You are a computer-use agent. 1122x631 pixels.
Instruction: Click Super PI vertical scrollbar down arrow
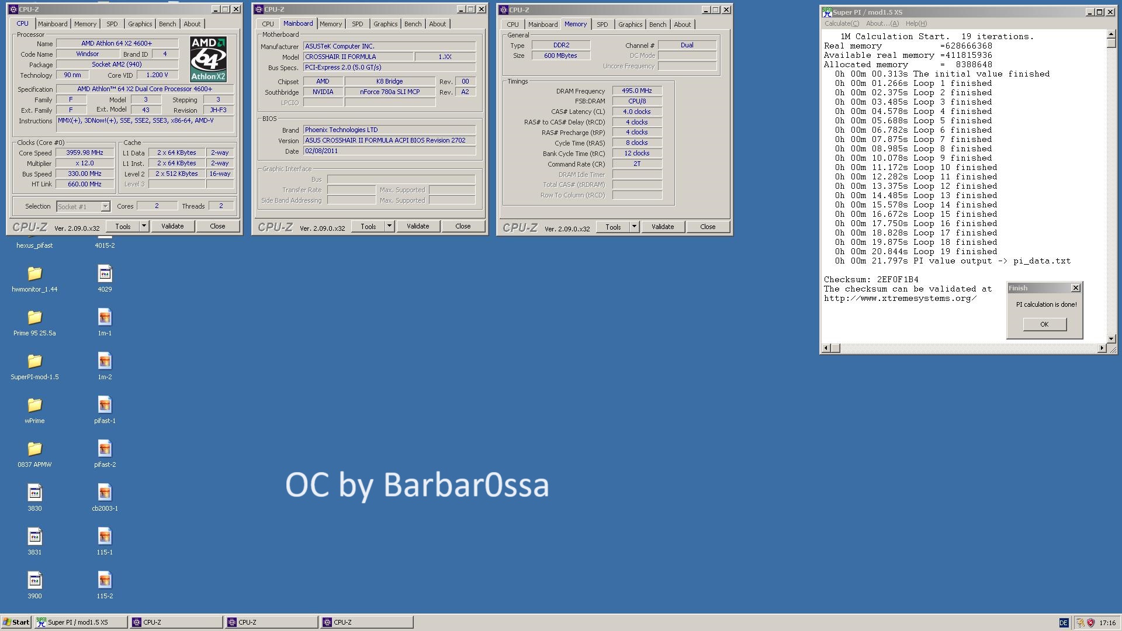[x=1111, y=338]
